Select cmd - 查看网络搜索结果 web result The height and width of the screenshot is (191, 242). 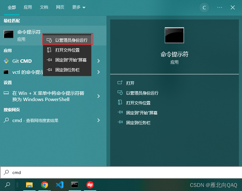35,121
